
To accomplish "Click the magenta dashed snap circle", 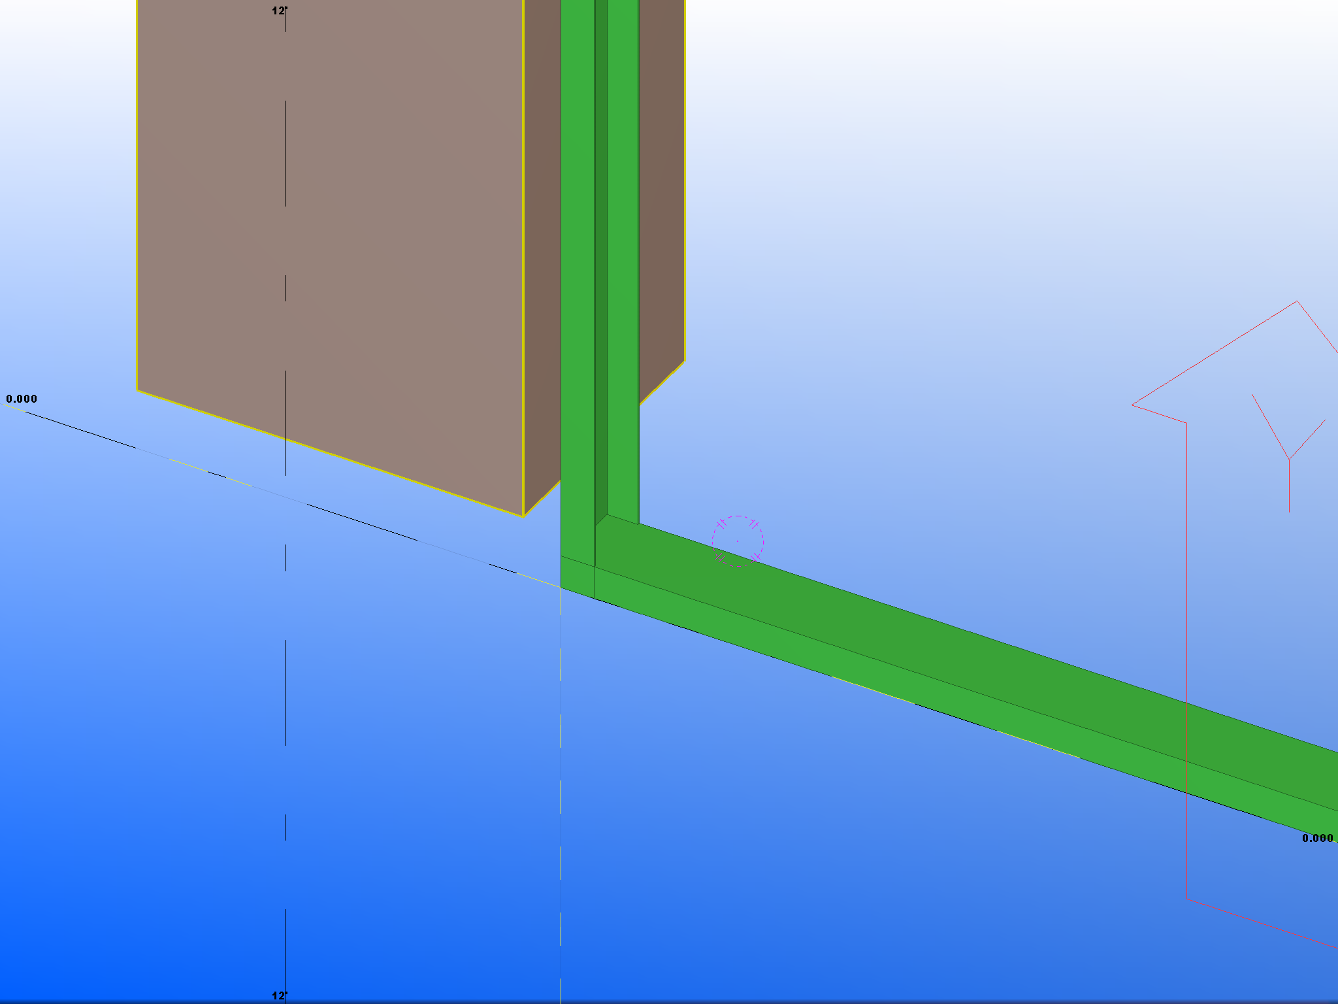I will [x=738, y=541].
